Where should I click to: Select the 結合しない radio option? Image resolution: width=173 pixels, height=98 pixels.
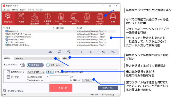55,65
